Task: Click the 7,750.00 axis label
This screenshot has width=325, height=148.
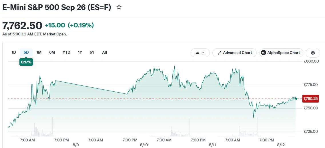Action: tap(311, 108)
